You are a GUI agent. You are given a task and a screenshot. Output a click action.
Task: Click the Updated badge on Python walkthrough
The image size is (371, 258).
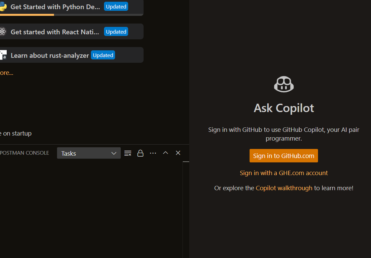[x=116, y=7]
